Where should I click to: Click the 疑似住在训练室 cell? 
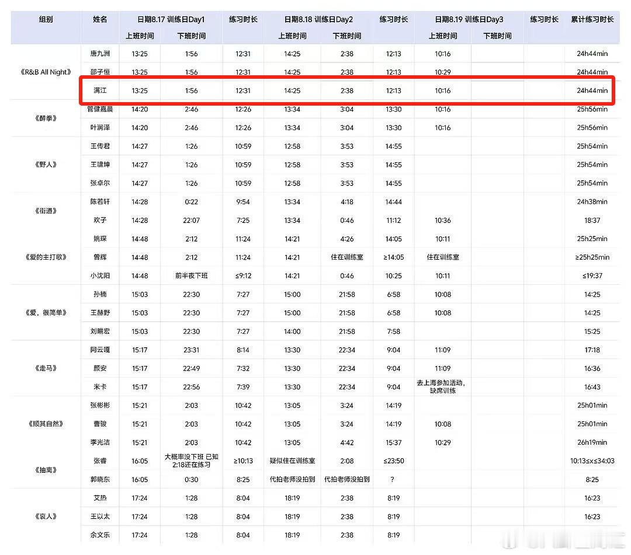(x=292, y=460)
